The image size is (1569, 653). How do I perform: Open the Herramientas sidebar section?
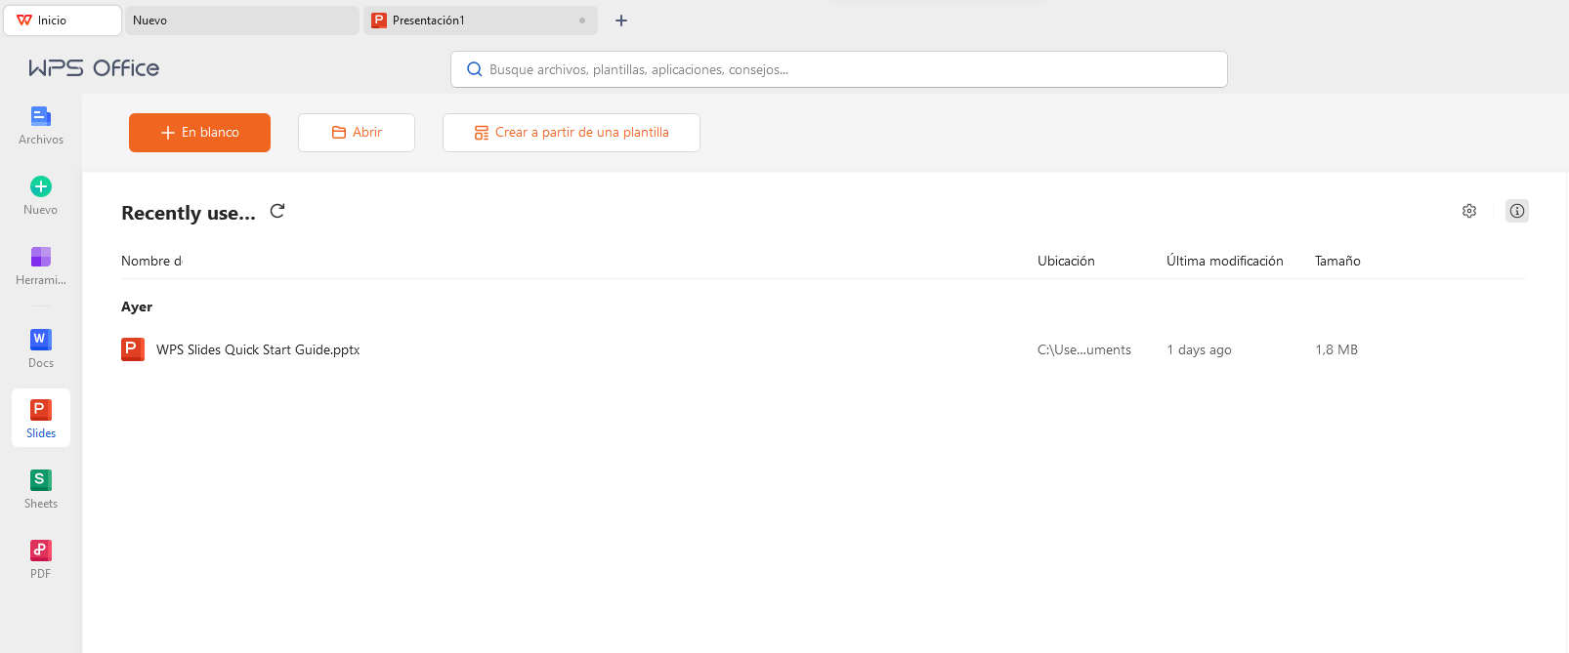pos(41,266)
